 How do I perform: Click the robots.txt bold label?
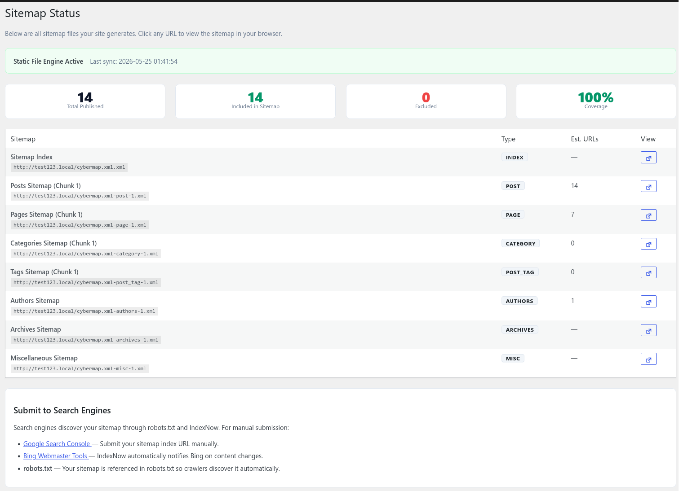point(38,469)
